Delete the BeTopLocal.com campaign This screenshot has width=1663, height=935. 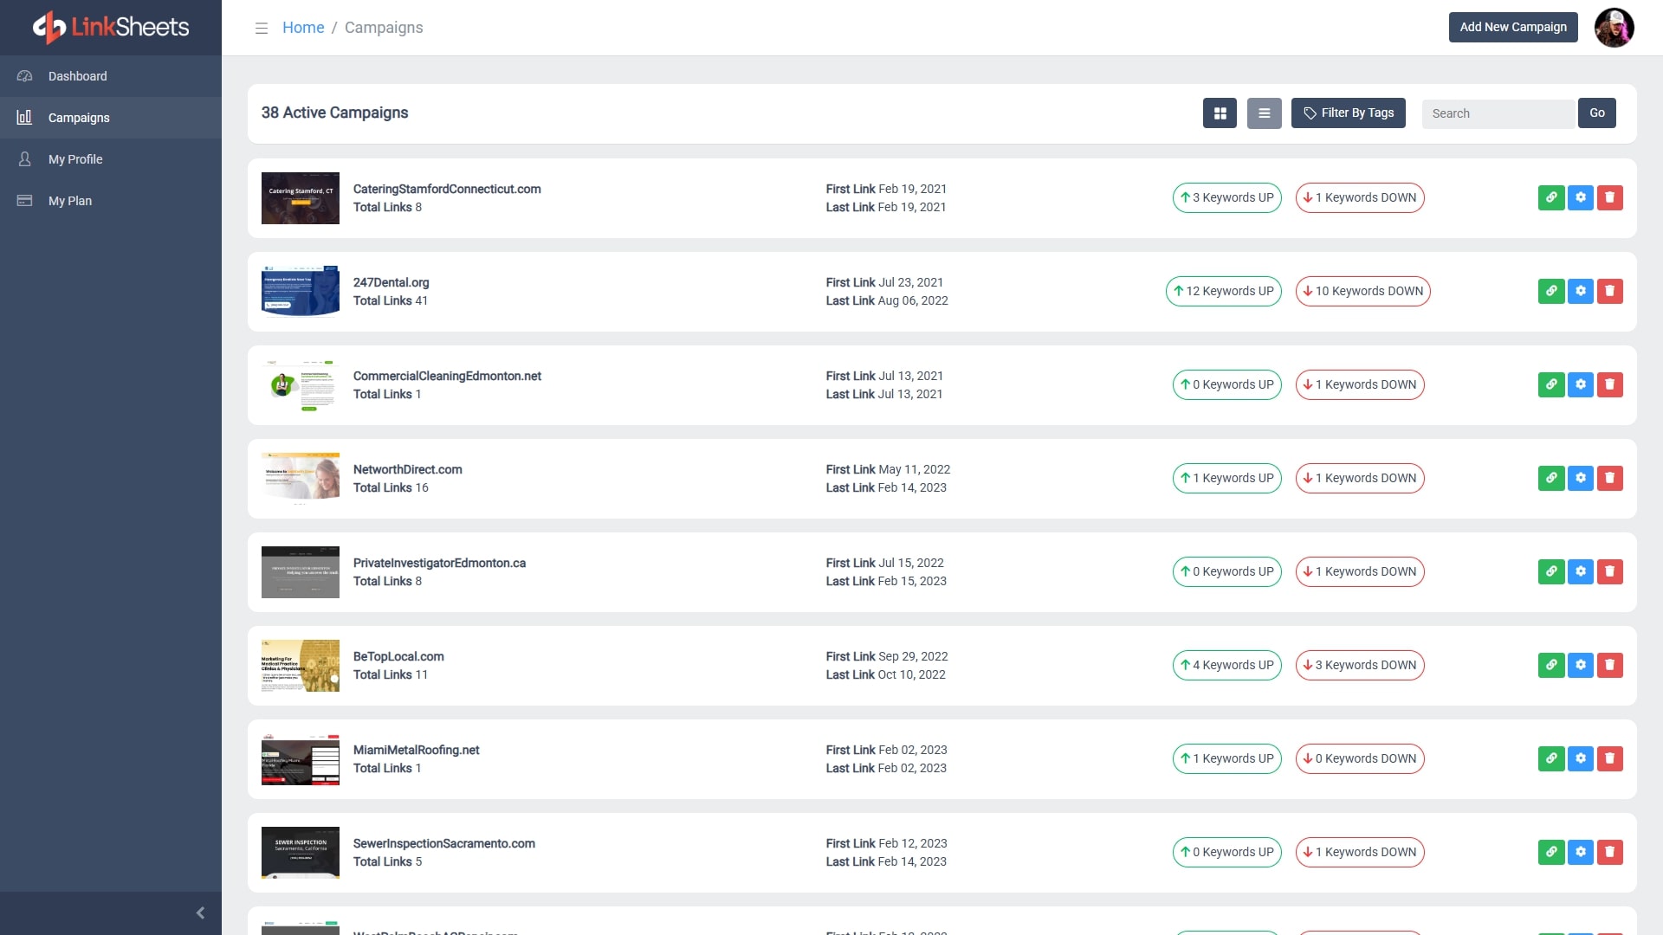tap(1610, 665)
